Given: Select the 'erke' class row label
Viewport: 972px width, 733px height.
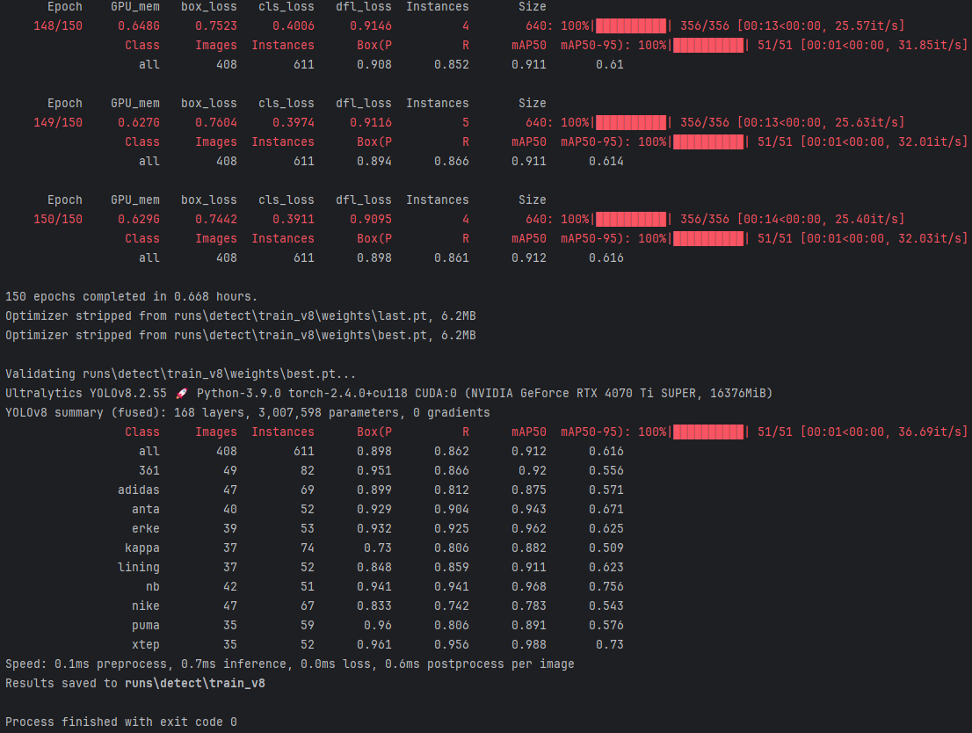Looking at the screenshot, I should point(146,529).
